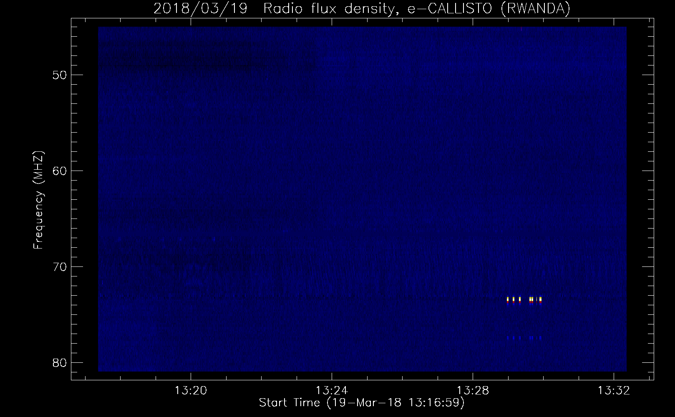
Task: Click the 13:28 time tick label
Action: click(473, 391)
